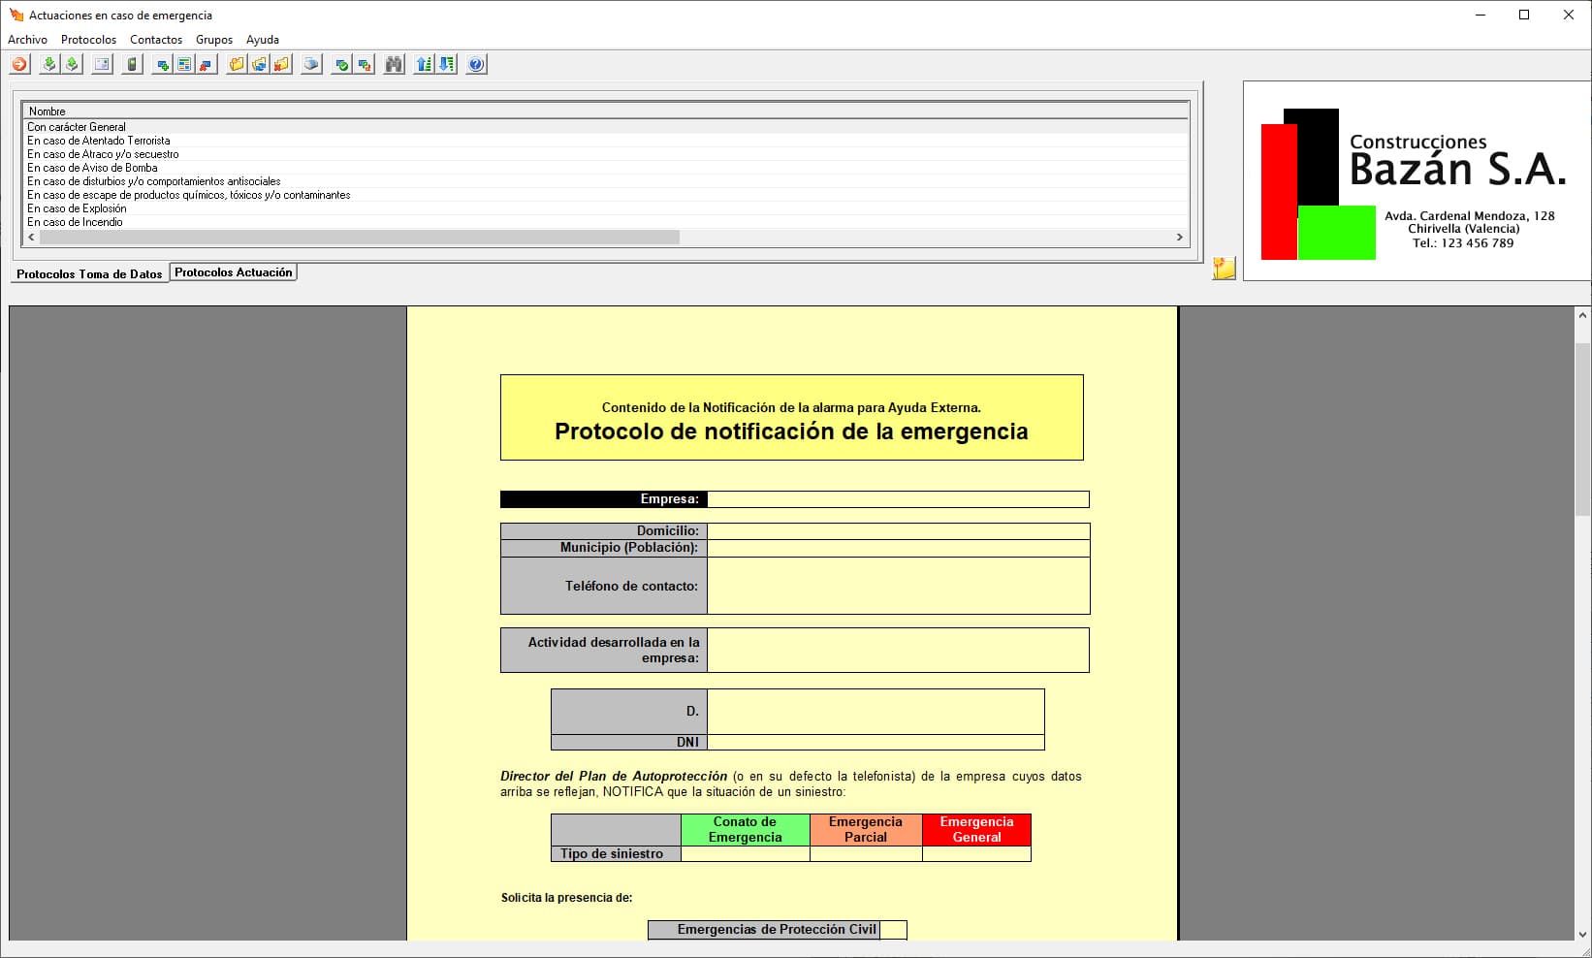The height and width of the screenshot is (958, 1592).
Task: Click the toolbar icon with orange arrows
Action: coord(364,65)
